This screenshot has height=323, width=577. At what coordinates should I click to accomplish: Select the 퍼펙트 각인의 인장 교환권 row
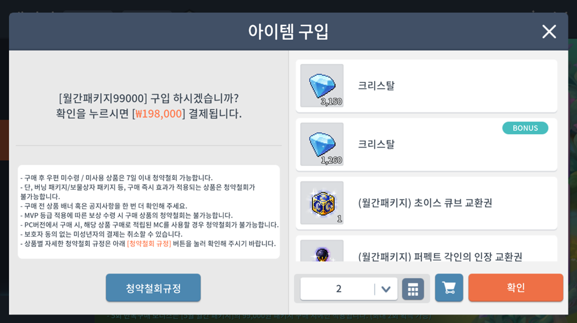click(426, 249)
